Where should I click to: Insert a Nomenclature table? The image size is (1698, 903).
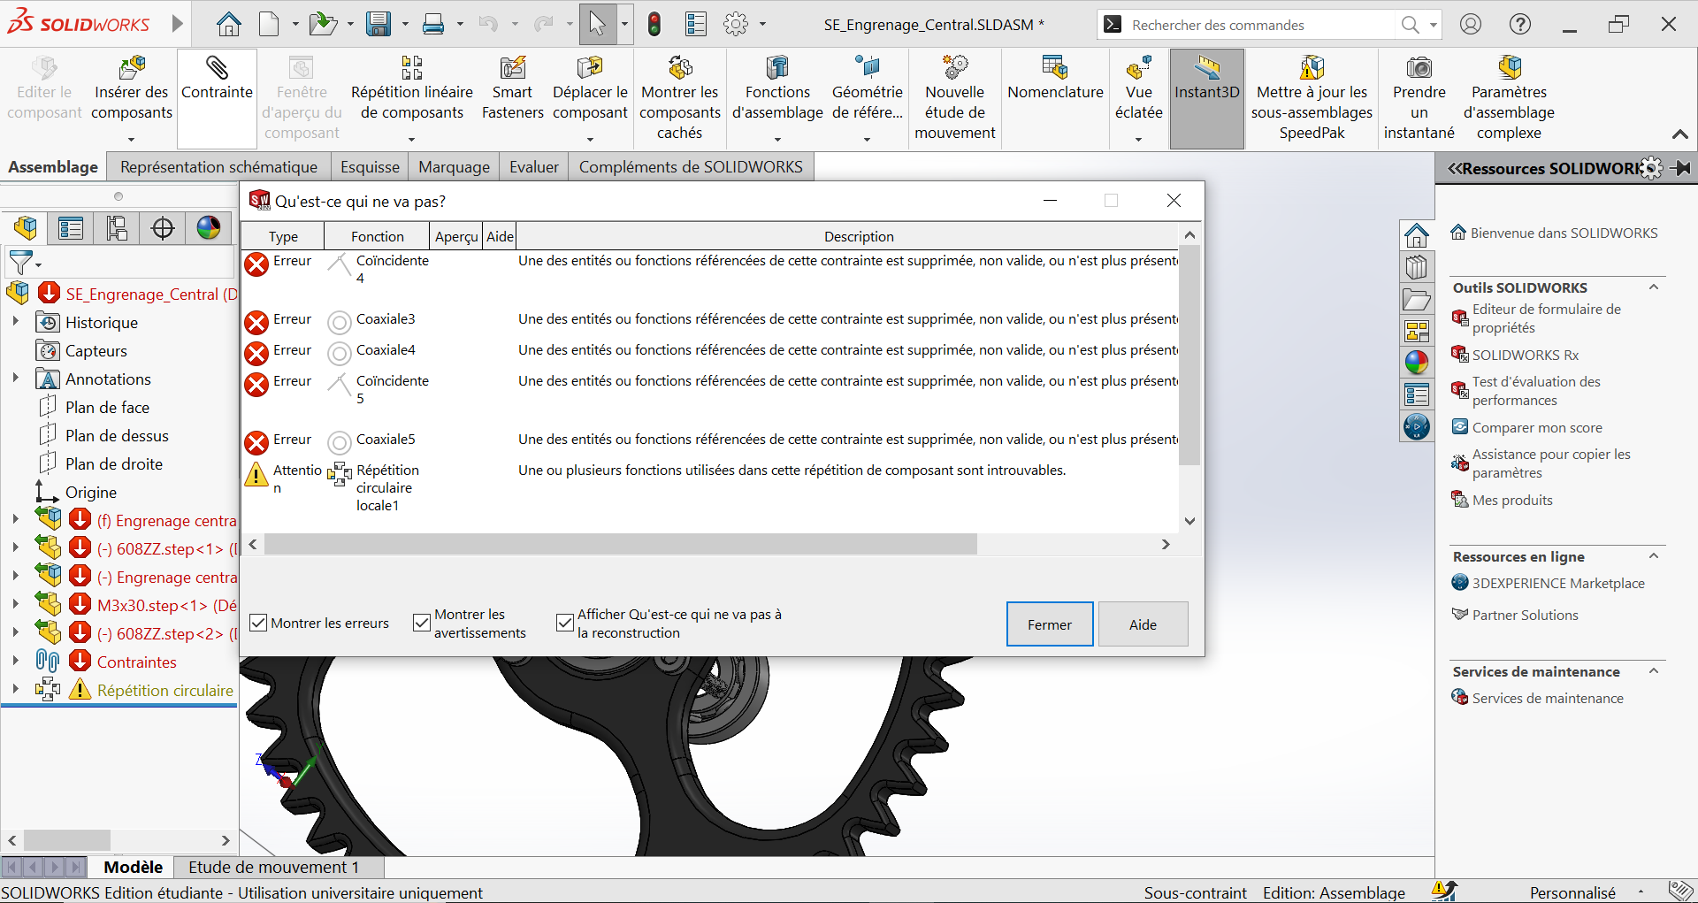point(1055,79)
